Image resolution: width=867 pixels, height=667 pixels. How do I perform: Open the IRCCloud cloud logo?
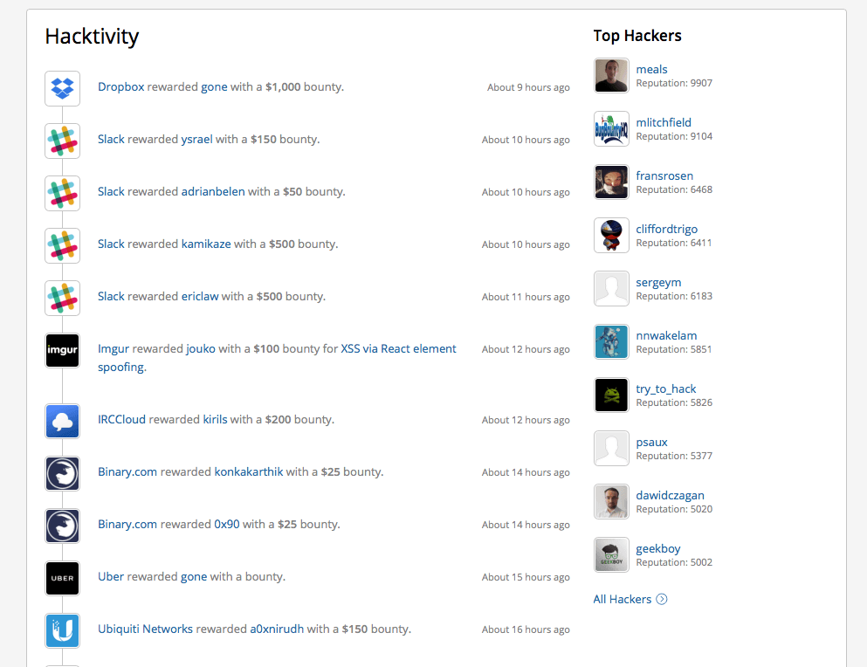(x=63, y=422)
